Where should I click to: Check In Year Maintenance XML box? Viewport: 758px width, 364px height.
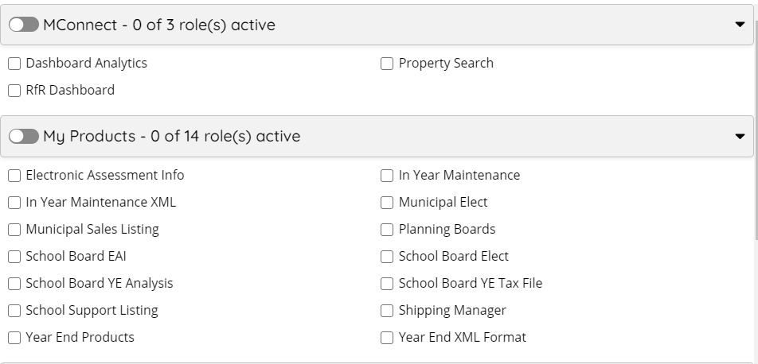point(14,203)
